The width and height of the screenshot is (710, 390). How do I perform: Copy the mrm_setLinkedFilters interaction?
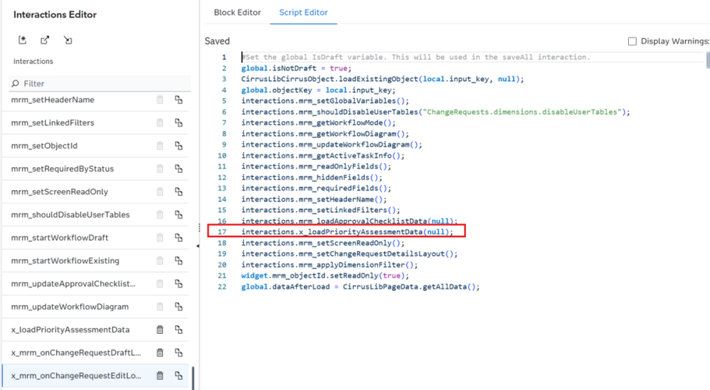[x=179, y=122]
